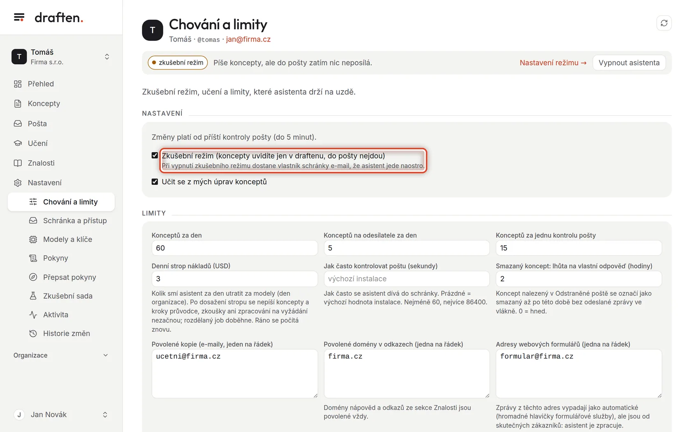Click the refresh icon in top-right corner
Screen dimensions: 691x432
(x=664, y=23)
